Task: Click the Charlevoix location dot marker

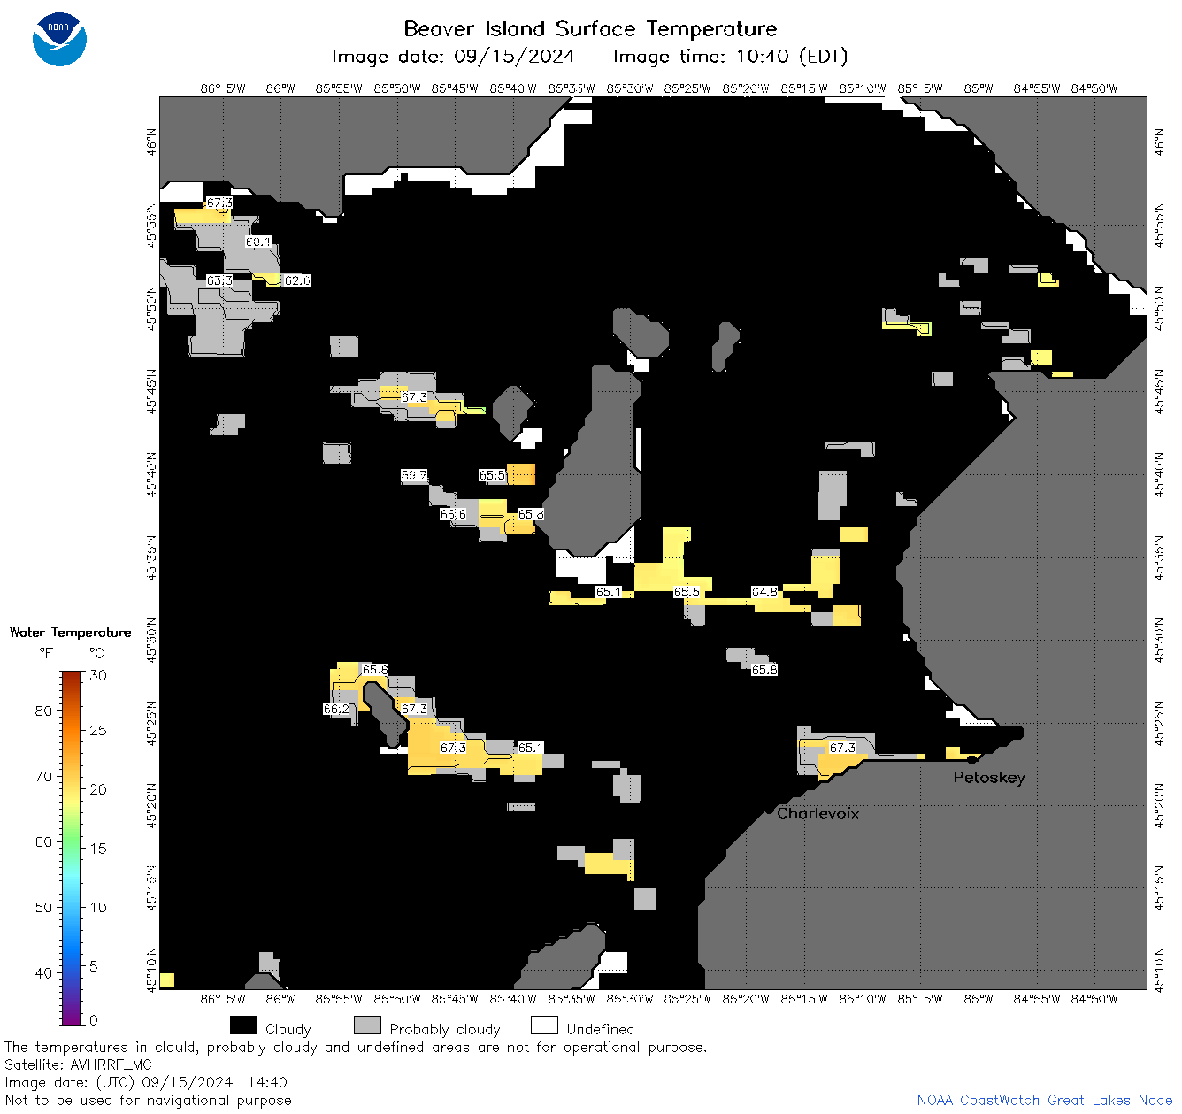Action: coord(769,811)
